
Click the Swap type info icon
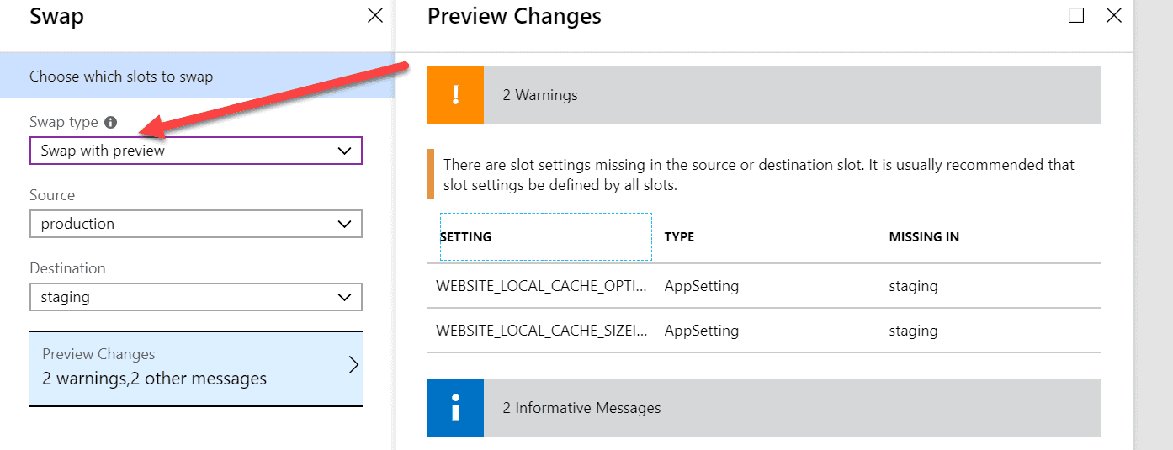coord(112,123)
